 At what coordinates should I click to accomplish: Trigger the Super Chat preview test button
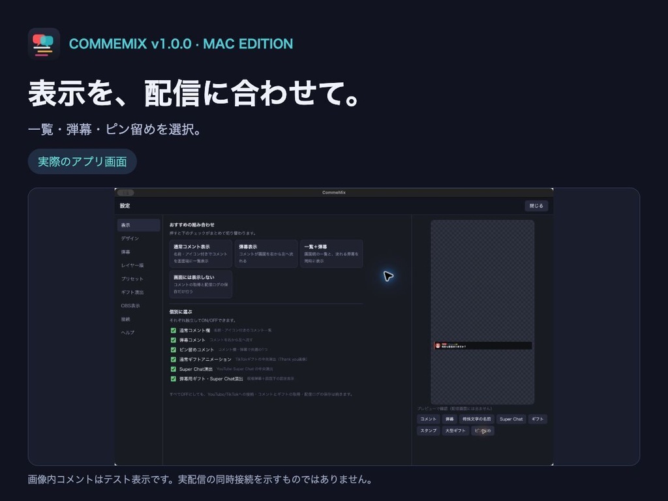tap(511, 419)
